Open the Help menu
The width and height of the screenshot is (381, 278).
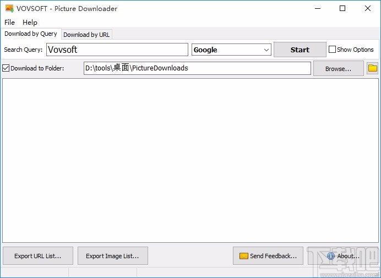coord(30,23)
